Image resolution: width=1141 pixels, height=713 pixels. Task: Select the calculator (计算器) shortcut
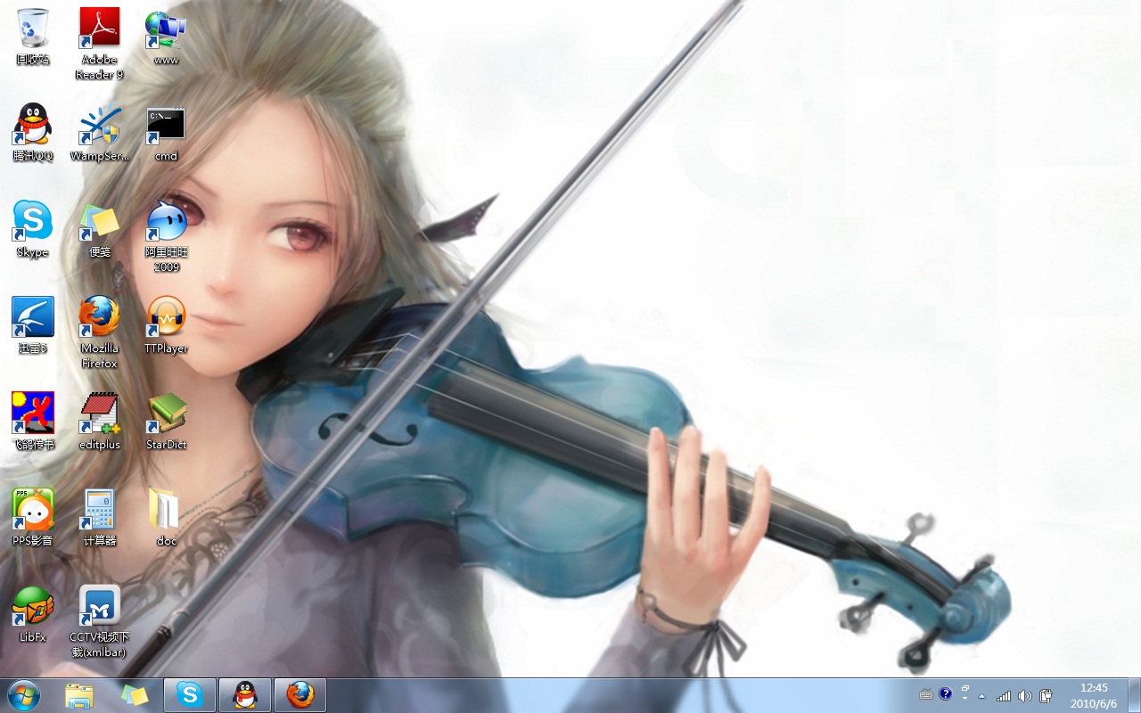pos(99,517)
